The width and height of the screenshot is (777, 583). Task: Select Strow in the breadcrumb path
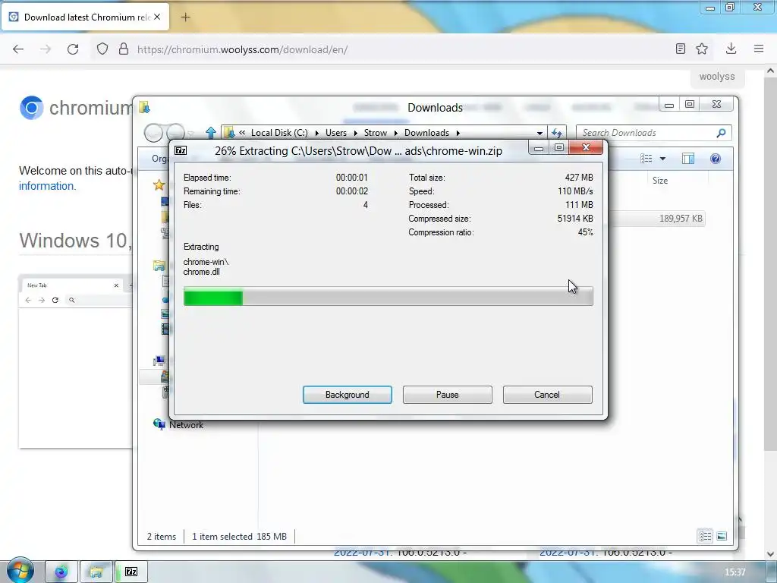[x=375, y=133]
